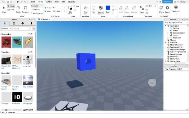Open the Align Tool
This screenshot has height=118, width=189.
(x=86, y=10)
